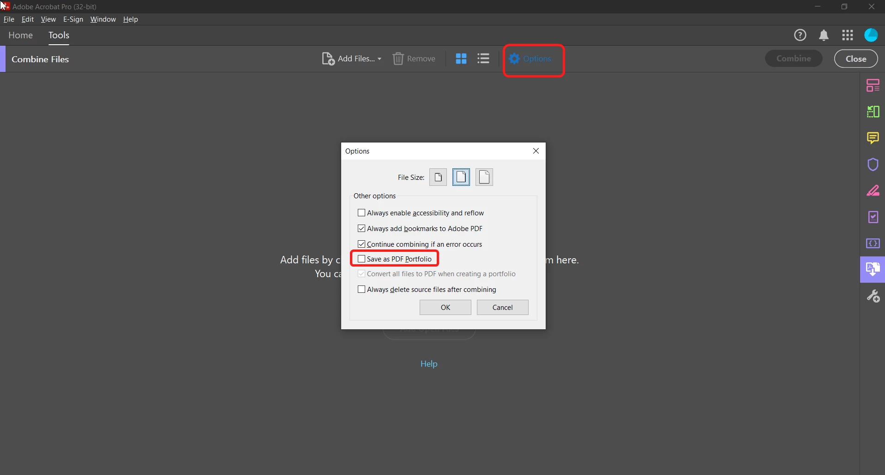Open the Add Files dropdown arrow
885x475 pixels.
(x=379, y=59)
